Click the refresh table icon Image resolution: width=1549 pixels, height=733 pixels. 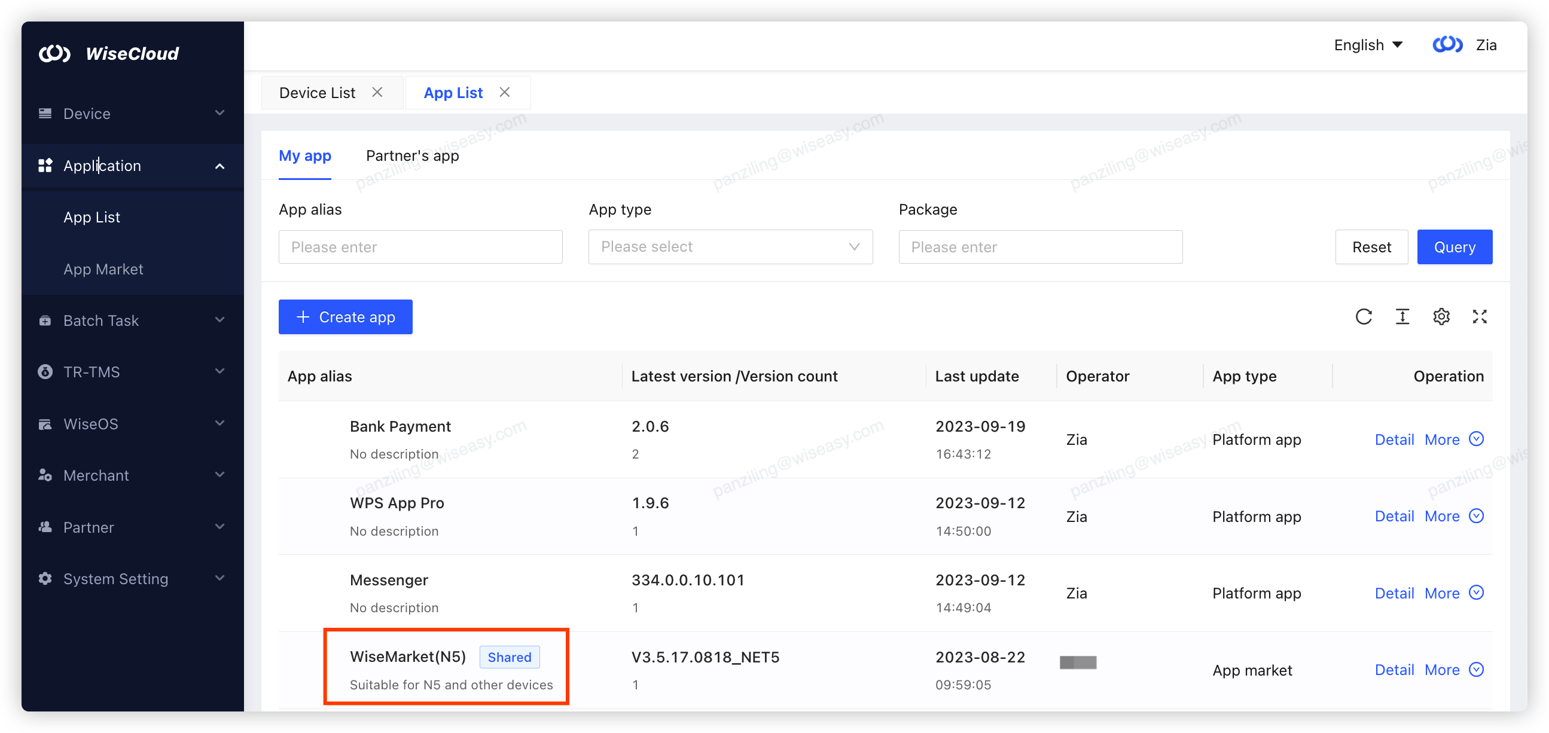1363,317
